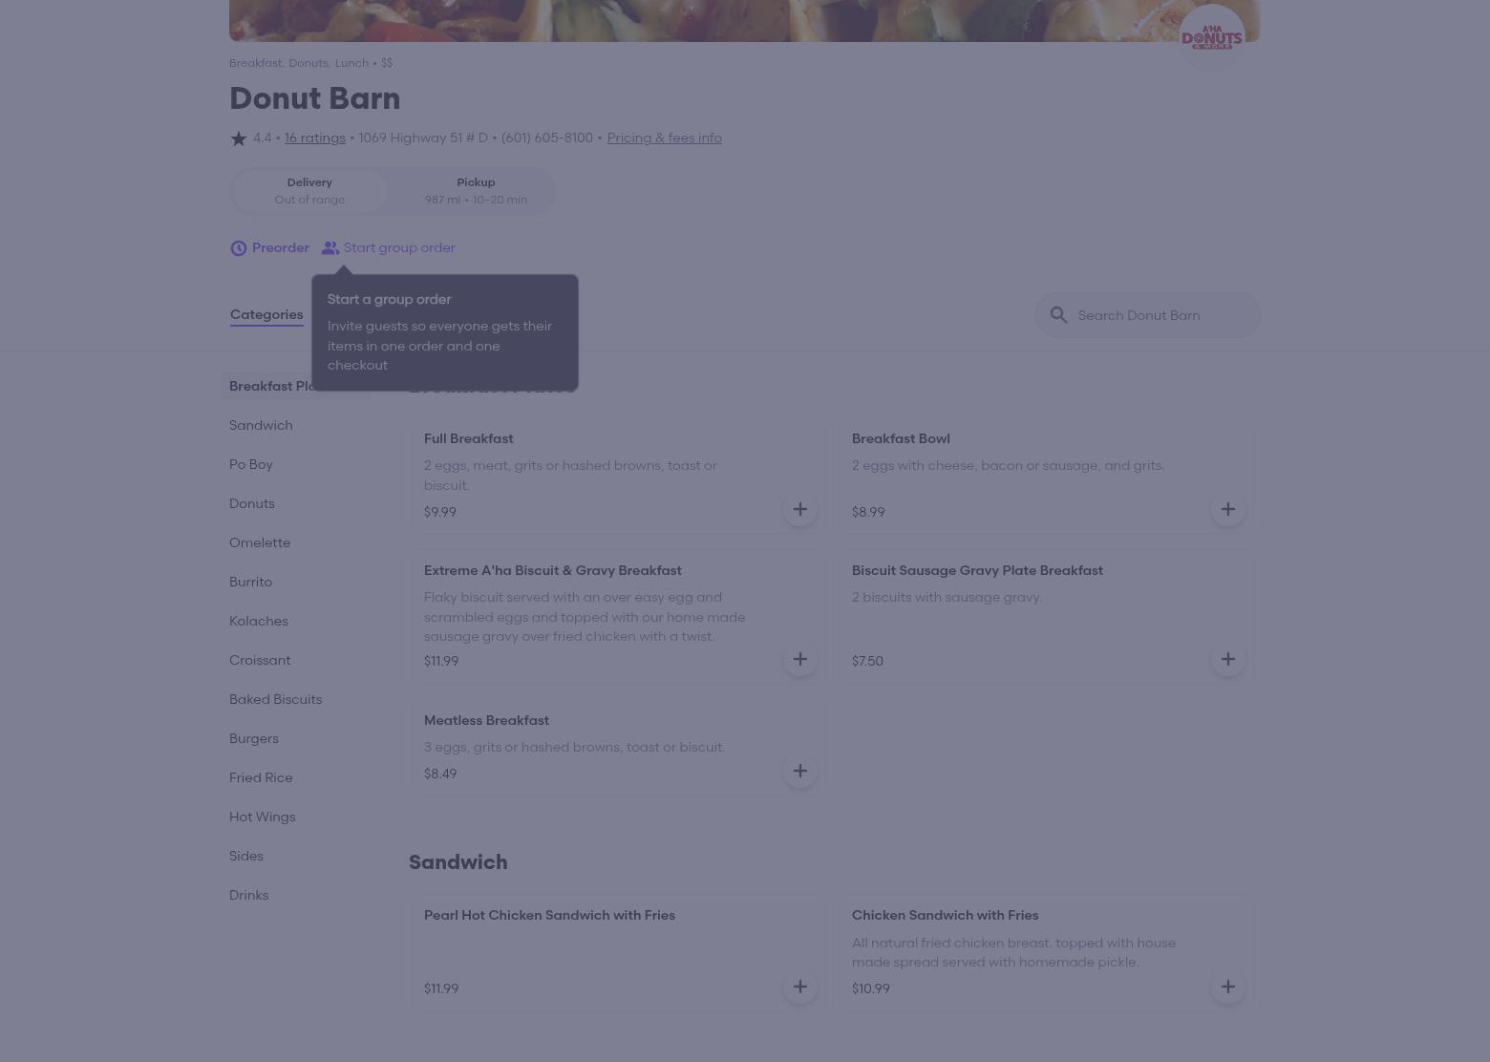
Task: Start a group order
Action: (x=389, y=247)
